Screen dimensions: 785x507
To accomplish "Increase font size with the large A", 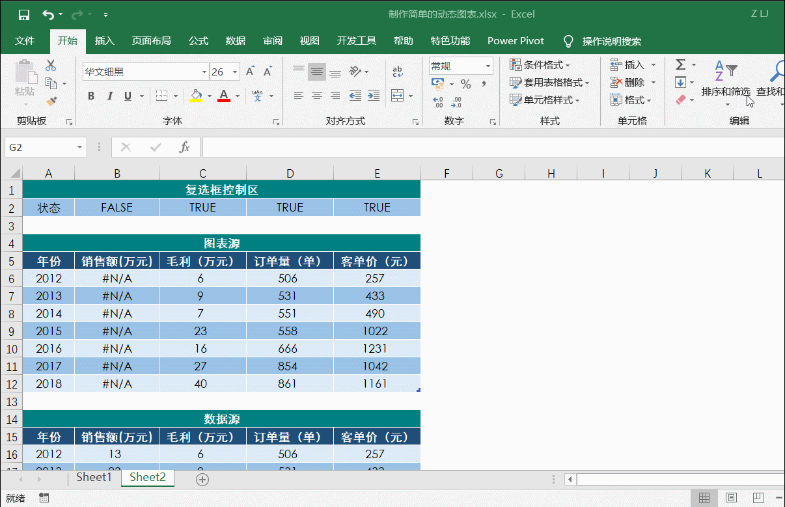I will pos(250,72).
